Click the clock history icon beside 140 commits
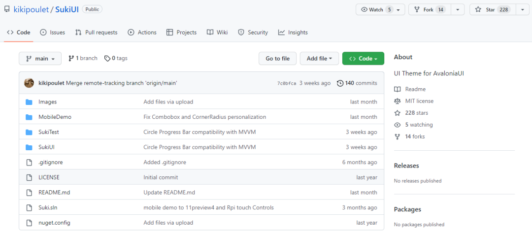Image resolution: width=532 pixels, height=236 pixels. pyautogui.click(x=340, y=83)
